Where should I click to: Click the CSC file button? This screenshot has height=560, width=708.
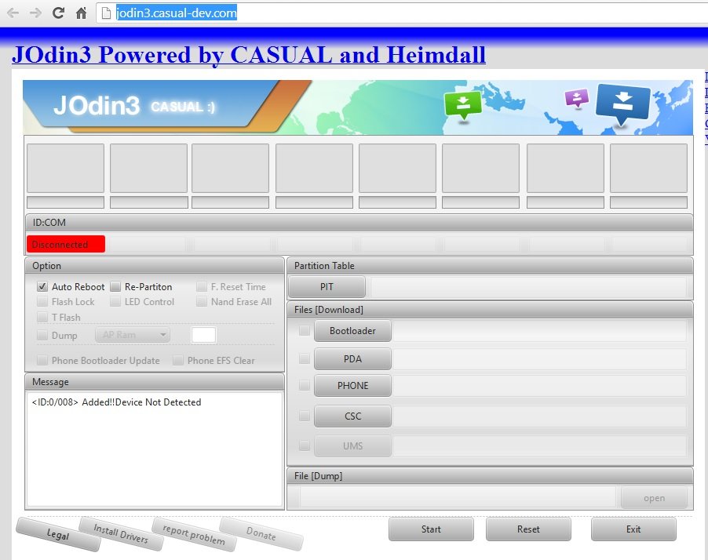pos(352,416)
